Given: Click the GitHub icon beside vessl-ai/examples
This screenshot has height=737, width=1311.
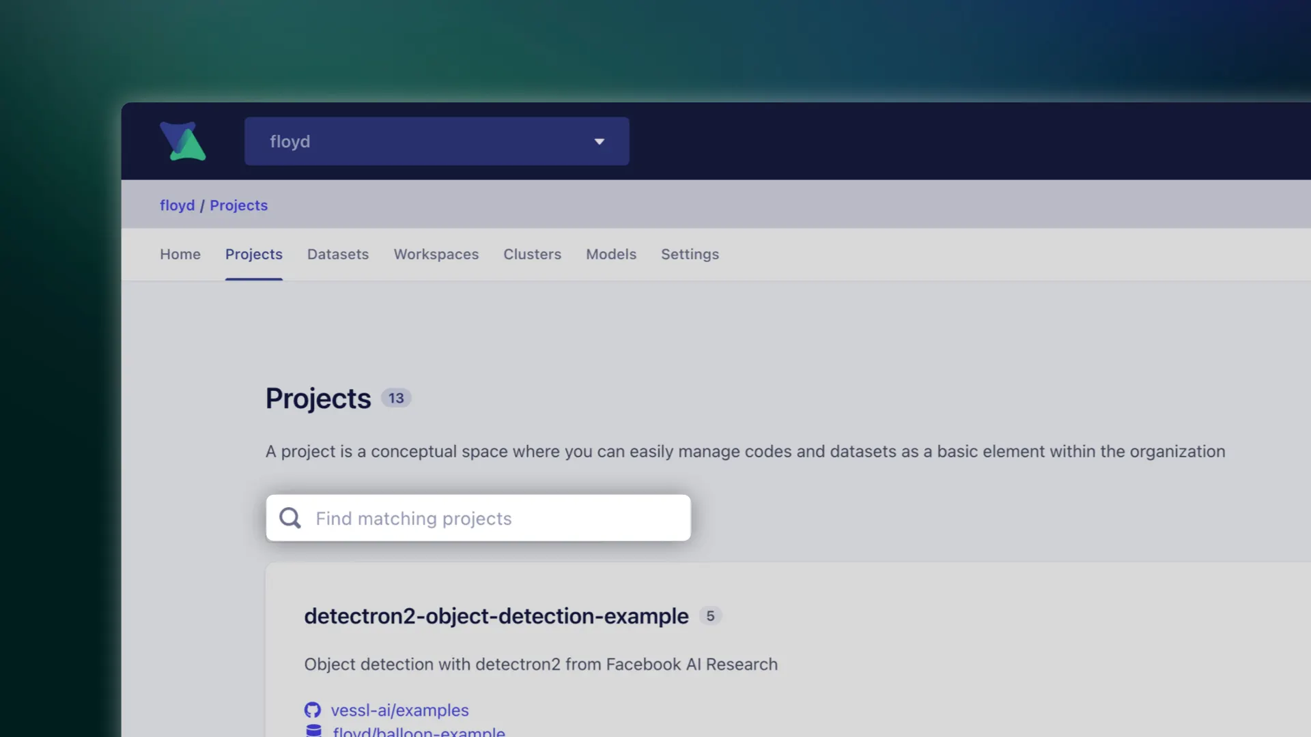Looking at the screenshot, I should (313, 710).
